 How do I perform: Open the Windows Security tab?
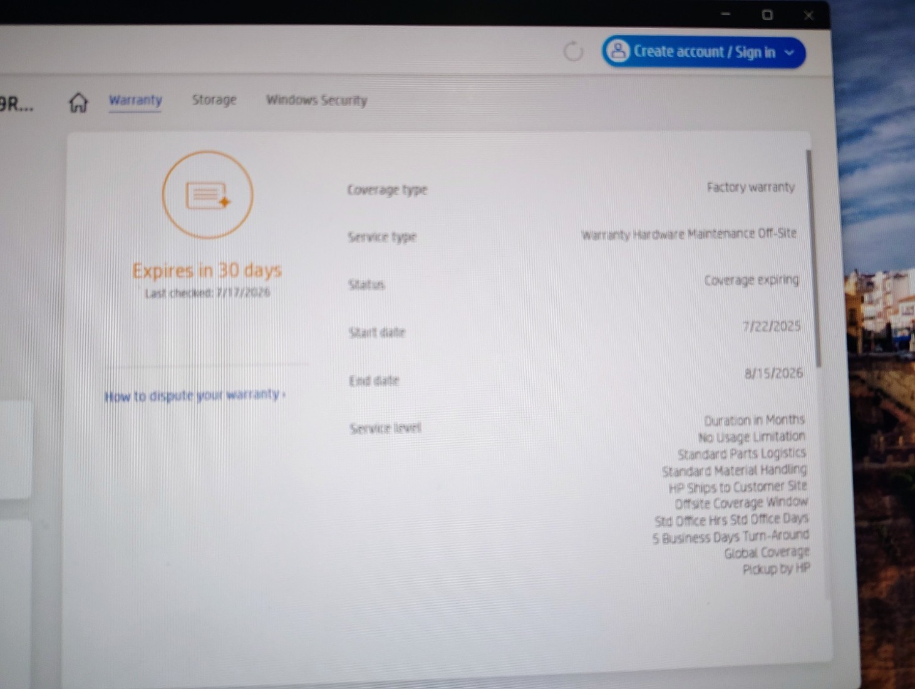click(x=316, y=100)
